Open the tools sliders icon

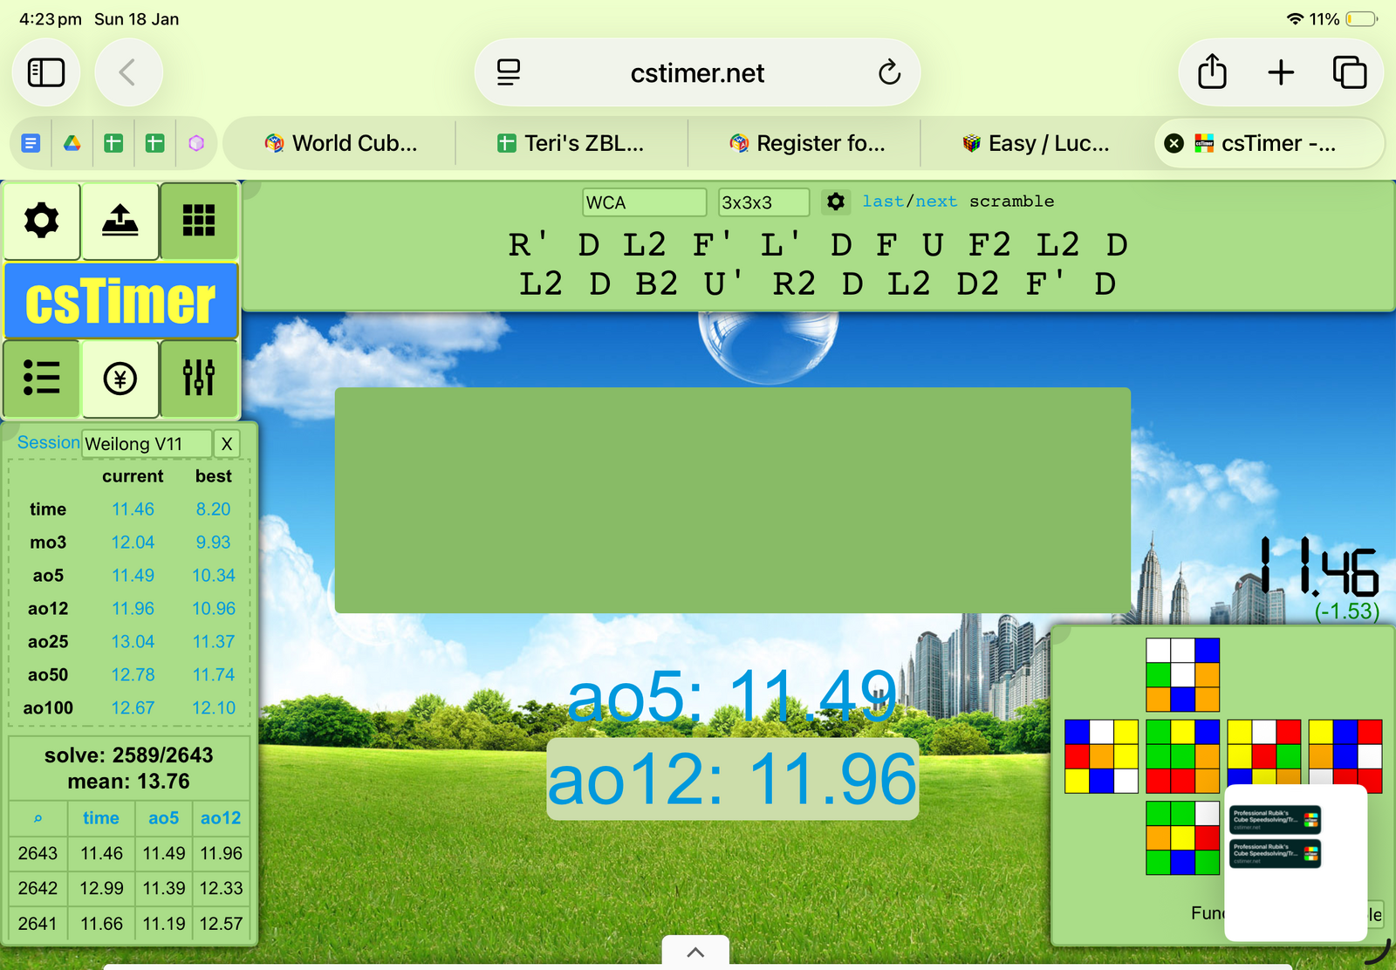click(199, 379)
